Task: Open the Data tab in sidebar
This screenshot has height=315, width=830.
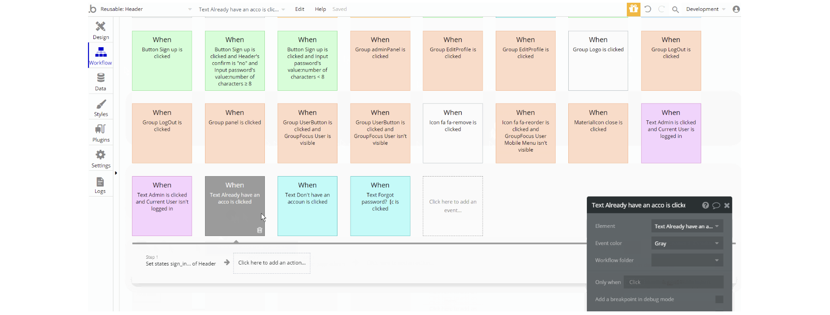Action: (101, 81)
